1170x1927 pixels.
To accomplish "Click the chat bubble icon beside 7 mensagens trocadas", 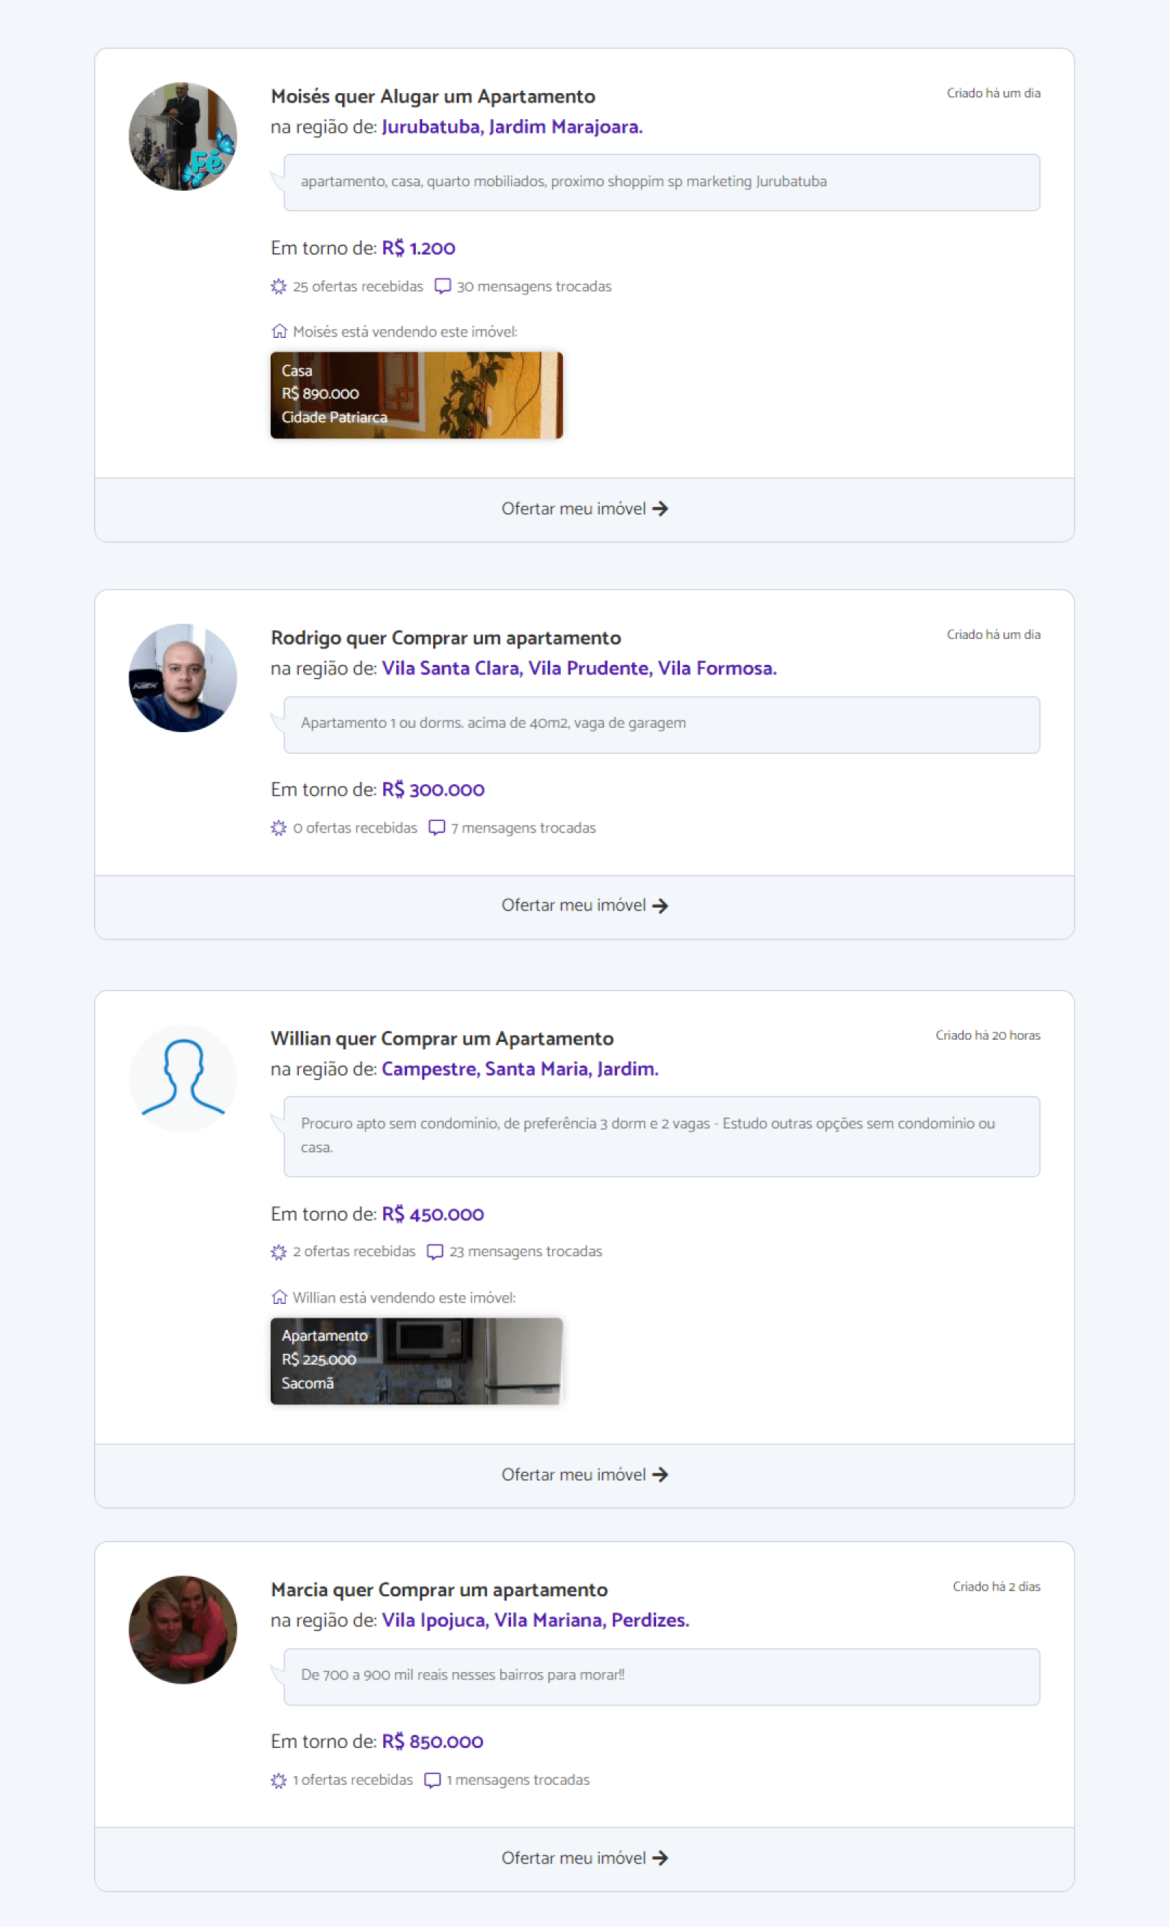I will coord(437,827).
